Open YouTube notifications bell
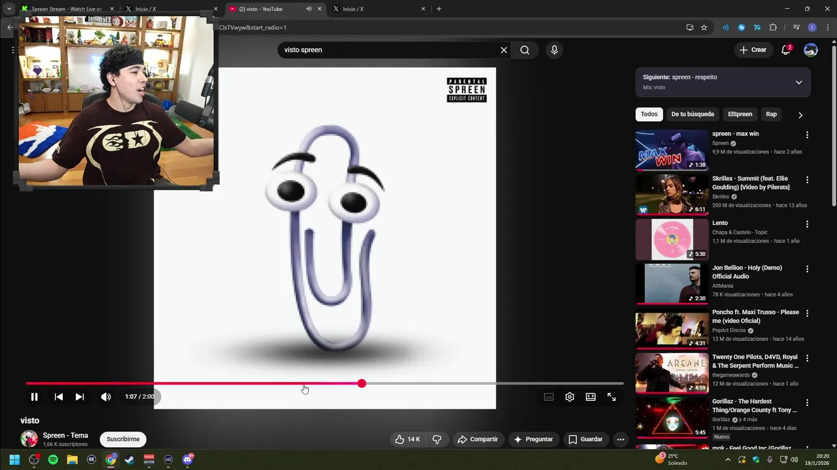 point(786,50)
